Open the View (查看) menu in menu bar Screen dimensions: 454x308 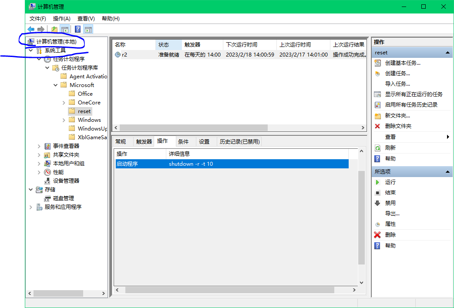(x=86, y=19)
